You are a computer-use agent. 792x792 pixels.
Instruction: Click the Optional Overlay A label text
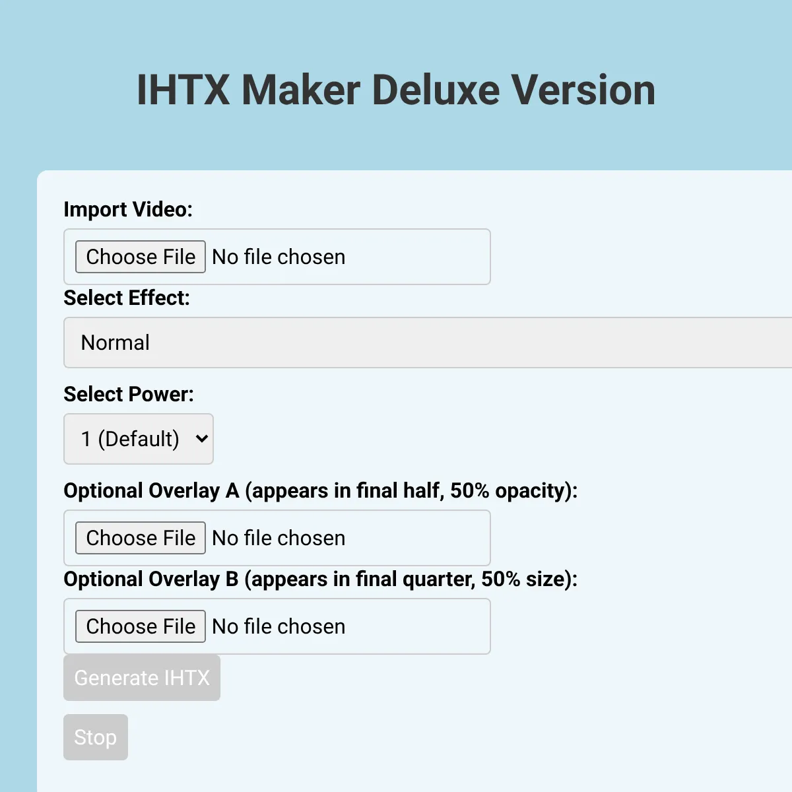point(320,490)
